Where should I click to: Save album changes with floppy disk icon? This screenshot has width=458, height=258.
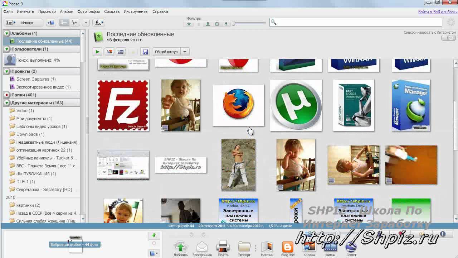[145, 52]
